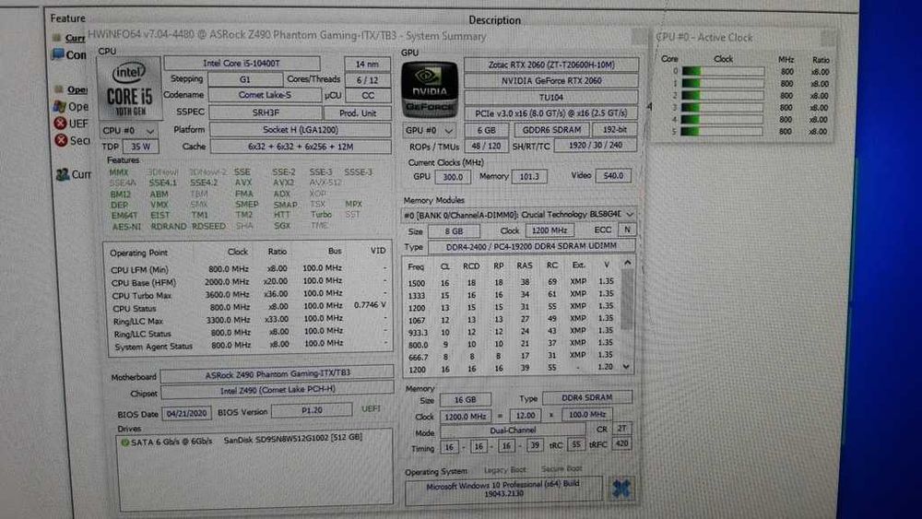
Task: Click the Motherboard field ASRock Z490 Phantom Gaming-ITX/TB3
Action: [x=277, y=373]
